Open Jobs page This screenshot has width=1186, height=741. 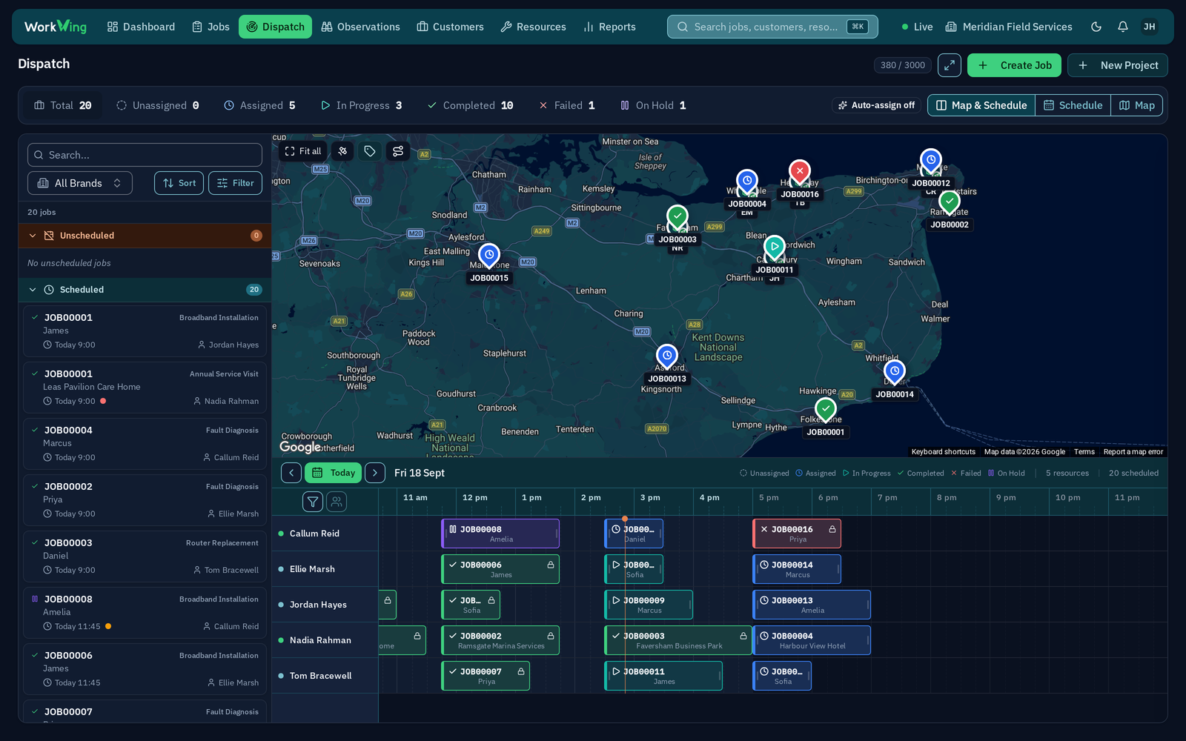[x=211, y=27]
